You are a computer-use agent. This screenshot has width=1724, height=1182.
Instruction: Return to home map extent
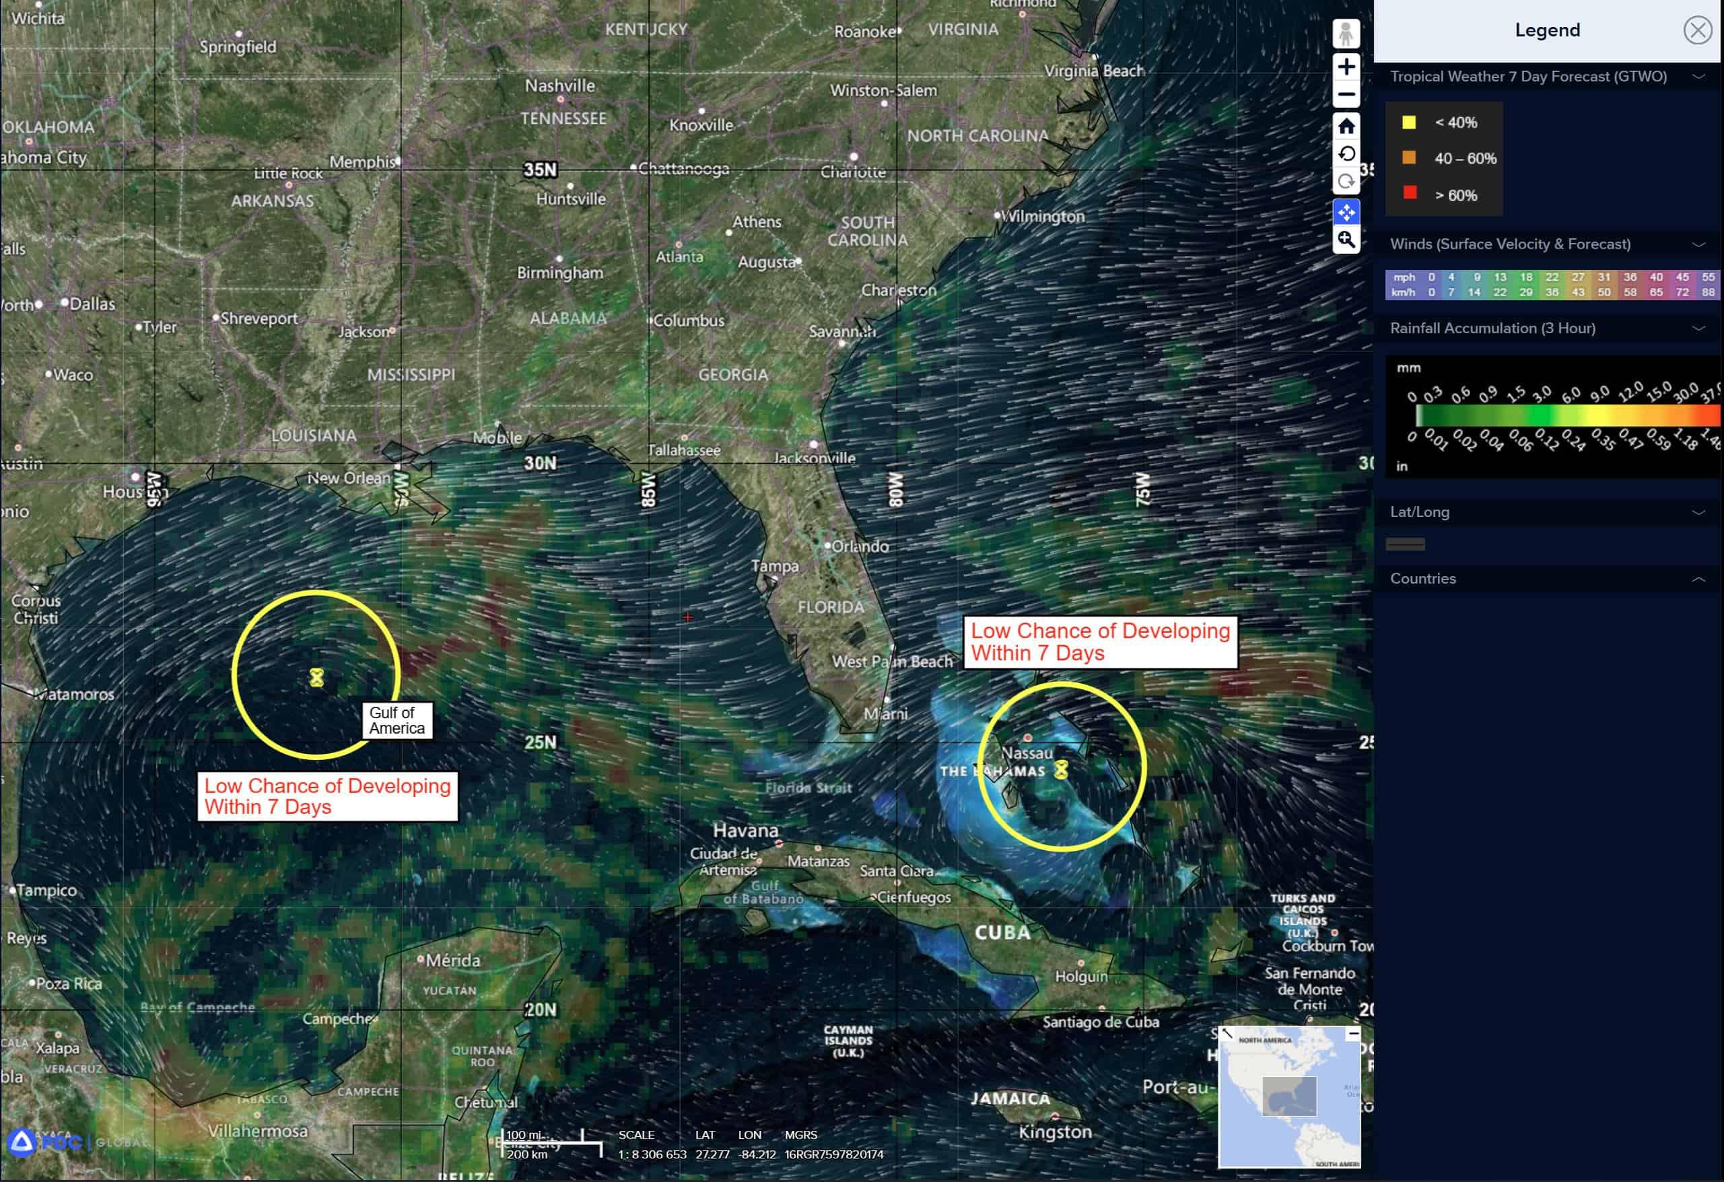pos(1346,127)
